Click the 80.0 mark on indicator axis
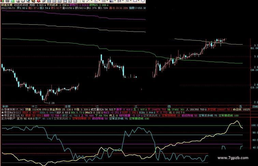This screenshot has height=166, width=258. point(255,133)
